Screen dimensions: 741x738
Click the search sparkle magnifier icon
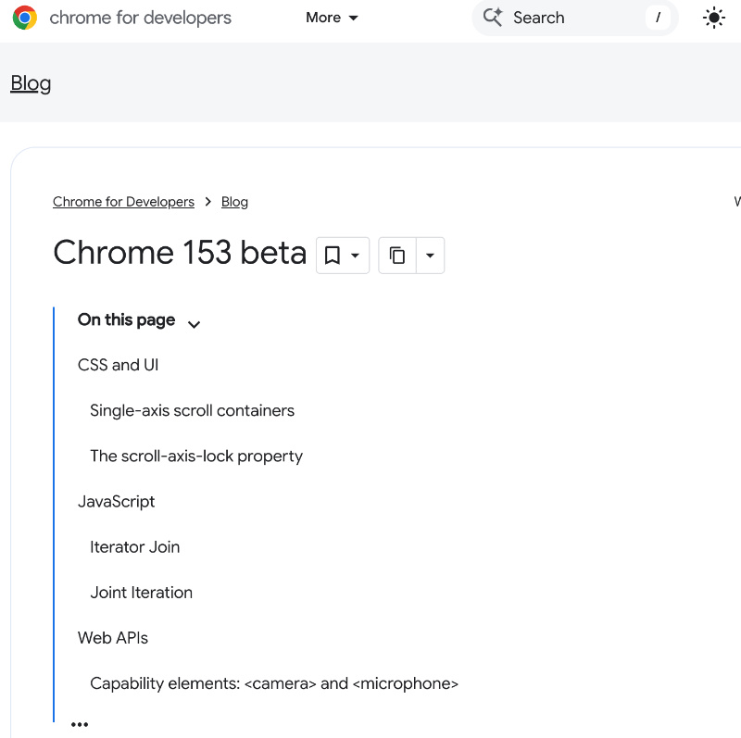tap(493, 18)
